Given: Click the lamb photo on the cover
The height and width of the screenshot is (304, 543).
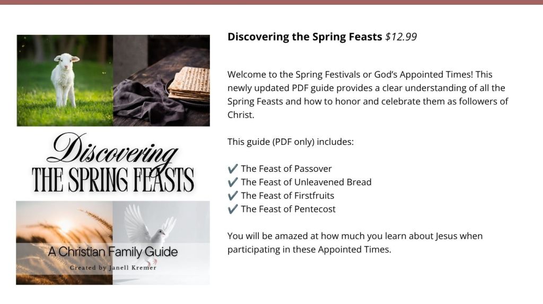Looking at the screenshot, I should click(x=65, y=80).
